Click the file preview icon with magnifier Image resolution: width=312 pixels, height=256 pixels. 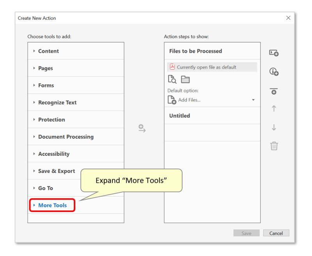click(x=172, y=79)
